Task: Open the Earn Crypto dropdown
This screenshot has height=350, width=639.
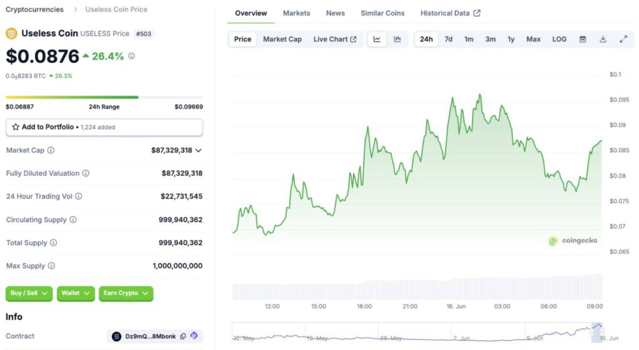Action: 126,293
